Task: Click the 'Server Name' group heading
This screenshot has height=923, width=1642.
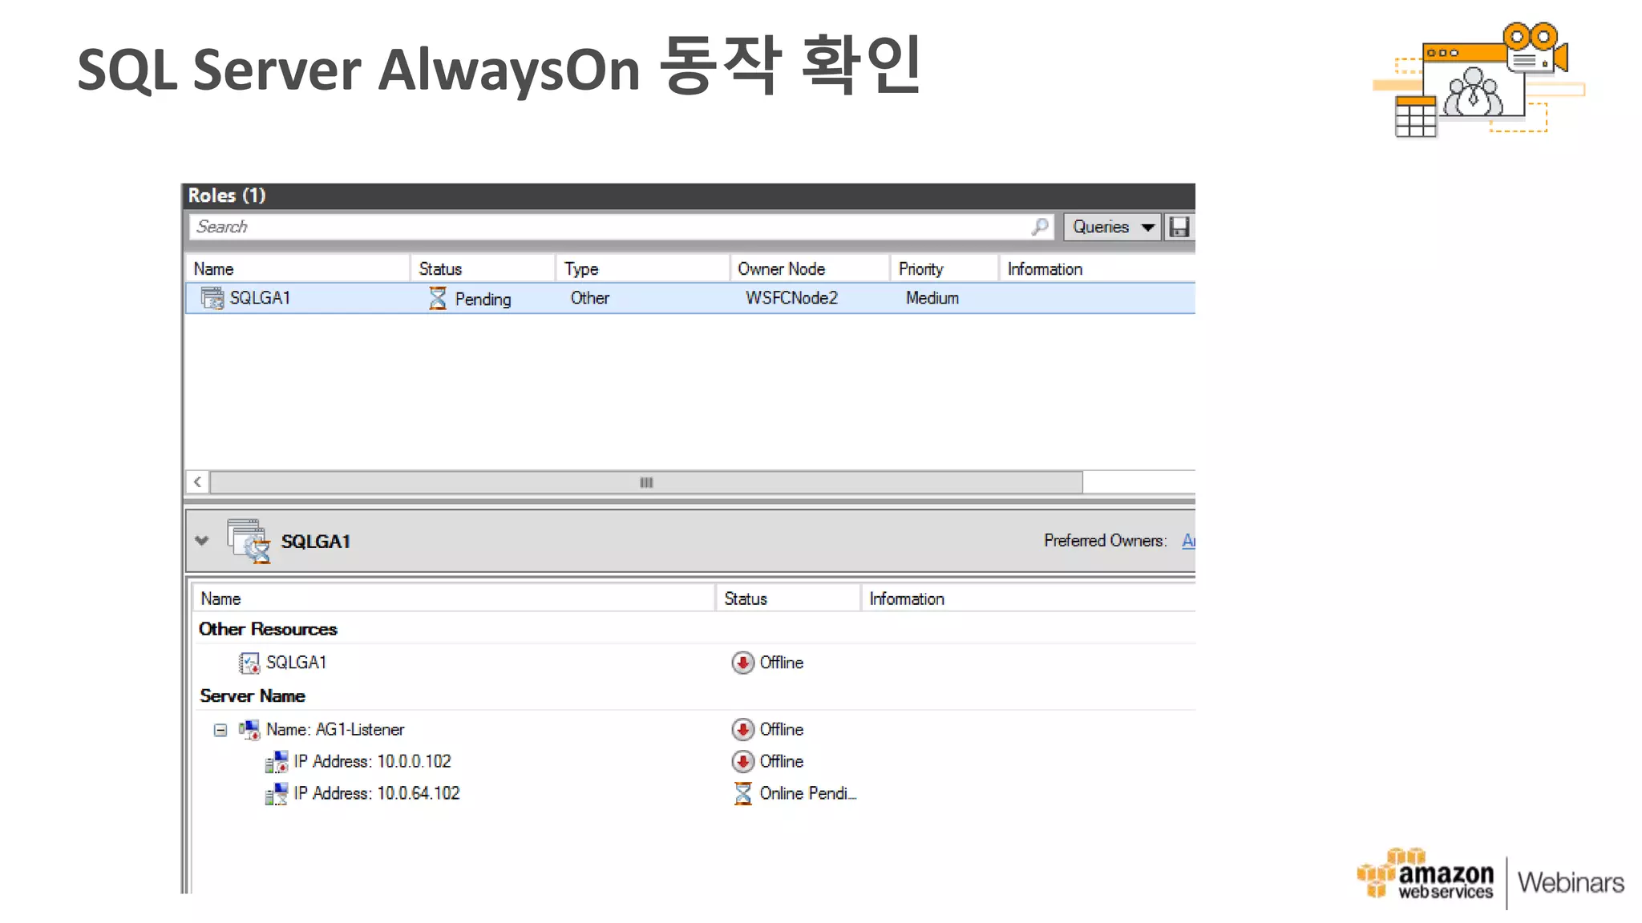Action: tap(253, 695)
